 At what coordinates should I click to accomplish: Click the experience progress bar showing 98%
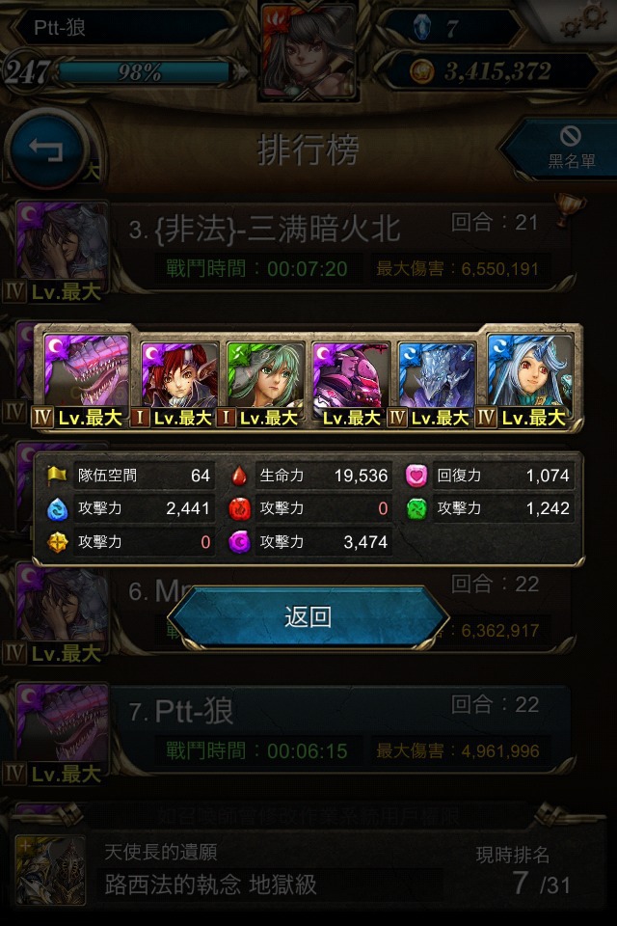point(145,72)
